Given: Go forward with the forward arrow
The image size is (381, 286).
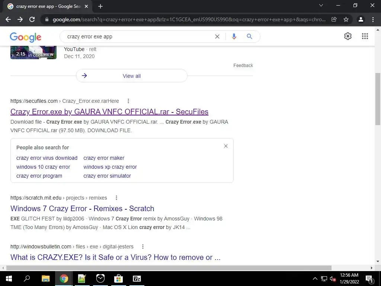Looking at the screenshot, I should [x=20, y=19].
